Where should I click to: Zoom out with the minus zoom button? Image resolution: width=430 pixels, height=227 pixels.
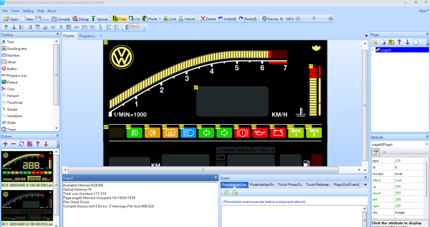[x=298, y=18]
